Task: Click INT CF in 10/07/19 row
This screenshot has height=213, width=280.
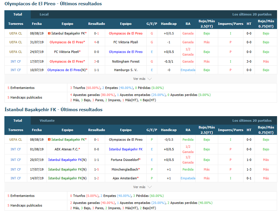Action: [x=16, y=70]
